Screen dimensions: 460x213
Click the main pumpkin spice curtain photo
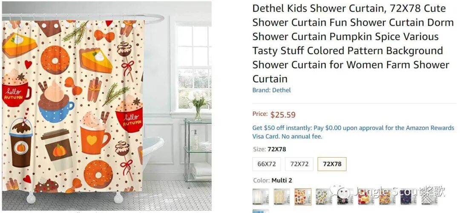click(106, 106)
